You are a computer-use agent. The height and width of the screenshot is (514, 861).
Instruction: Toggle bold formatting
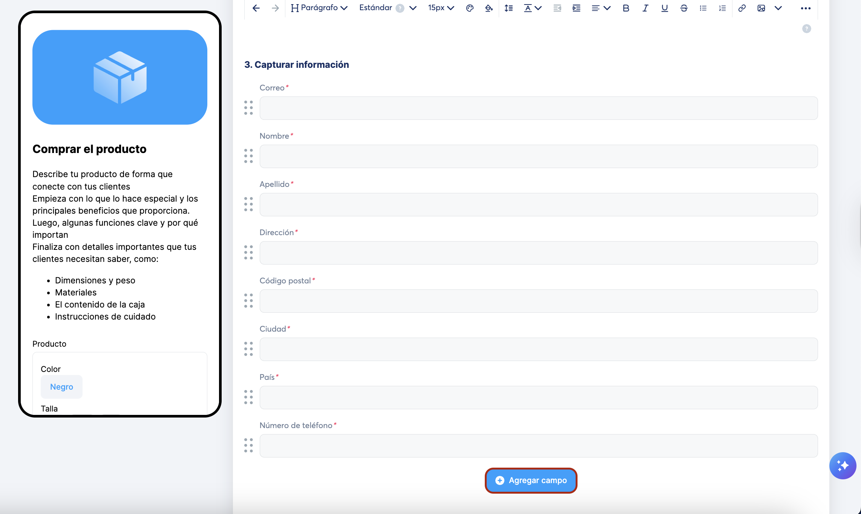click(x=626, y=8)
